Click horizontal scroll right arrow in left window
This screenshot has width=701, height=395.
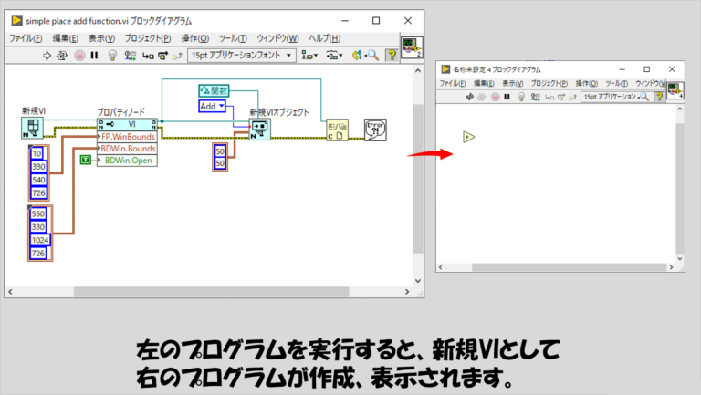click(407, 292)
